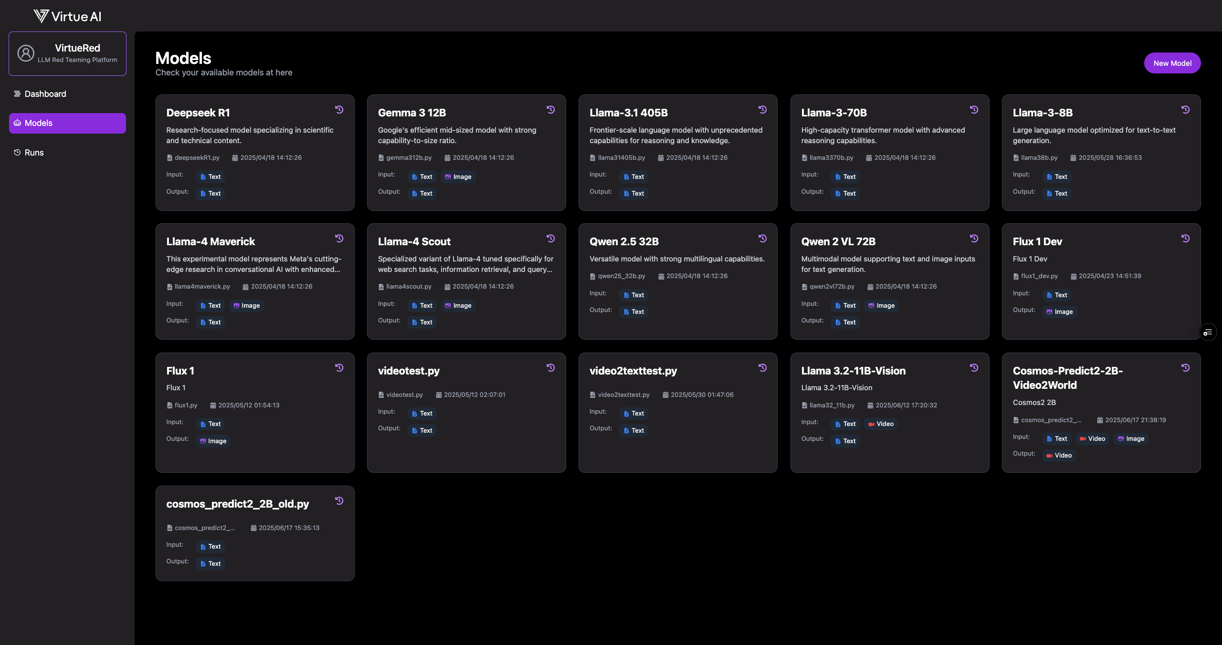The width and height of the screenshot is (1222, 645).
Task: Open version history for Flux 1 Dev
Action: [x=1186, y=239]
